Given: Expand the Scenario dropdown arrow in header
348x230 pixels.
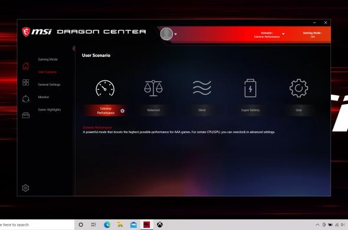Looking at the screenshot, I should point(284,34).
